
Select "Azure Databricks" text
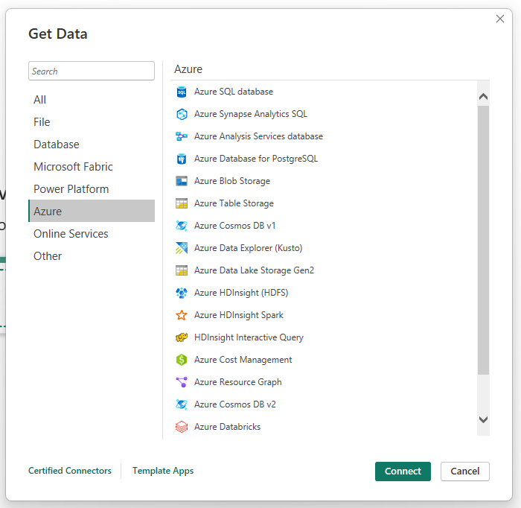point(227,427)
